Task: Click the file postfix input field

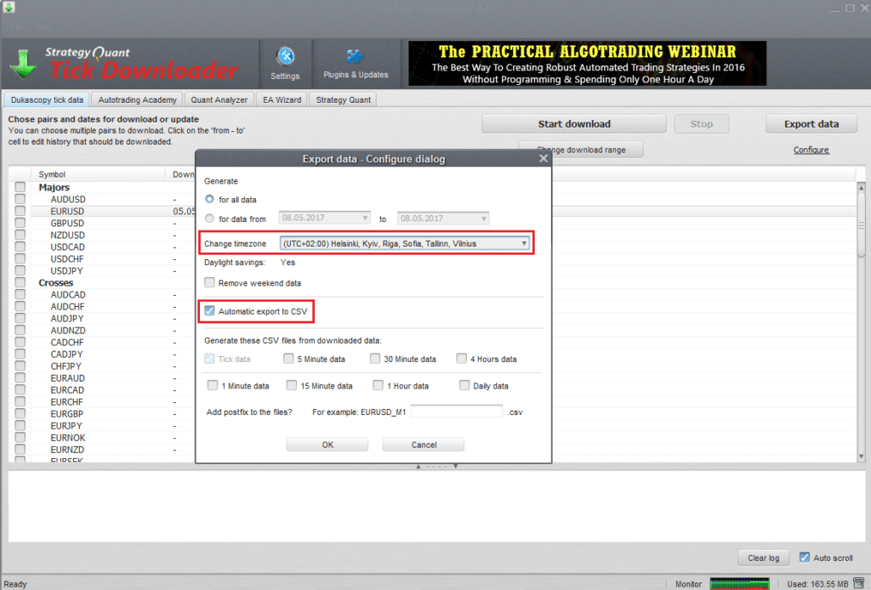Action: click(457, 411)
